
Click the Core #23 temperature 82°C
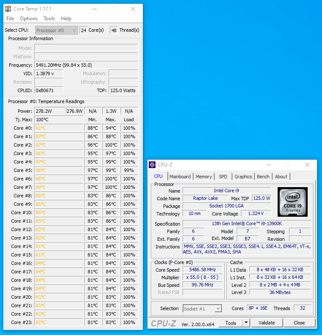59,322
